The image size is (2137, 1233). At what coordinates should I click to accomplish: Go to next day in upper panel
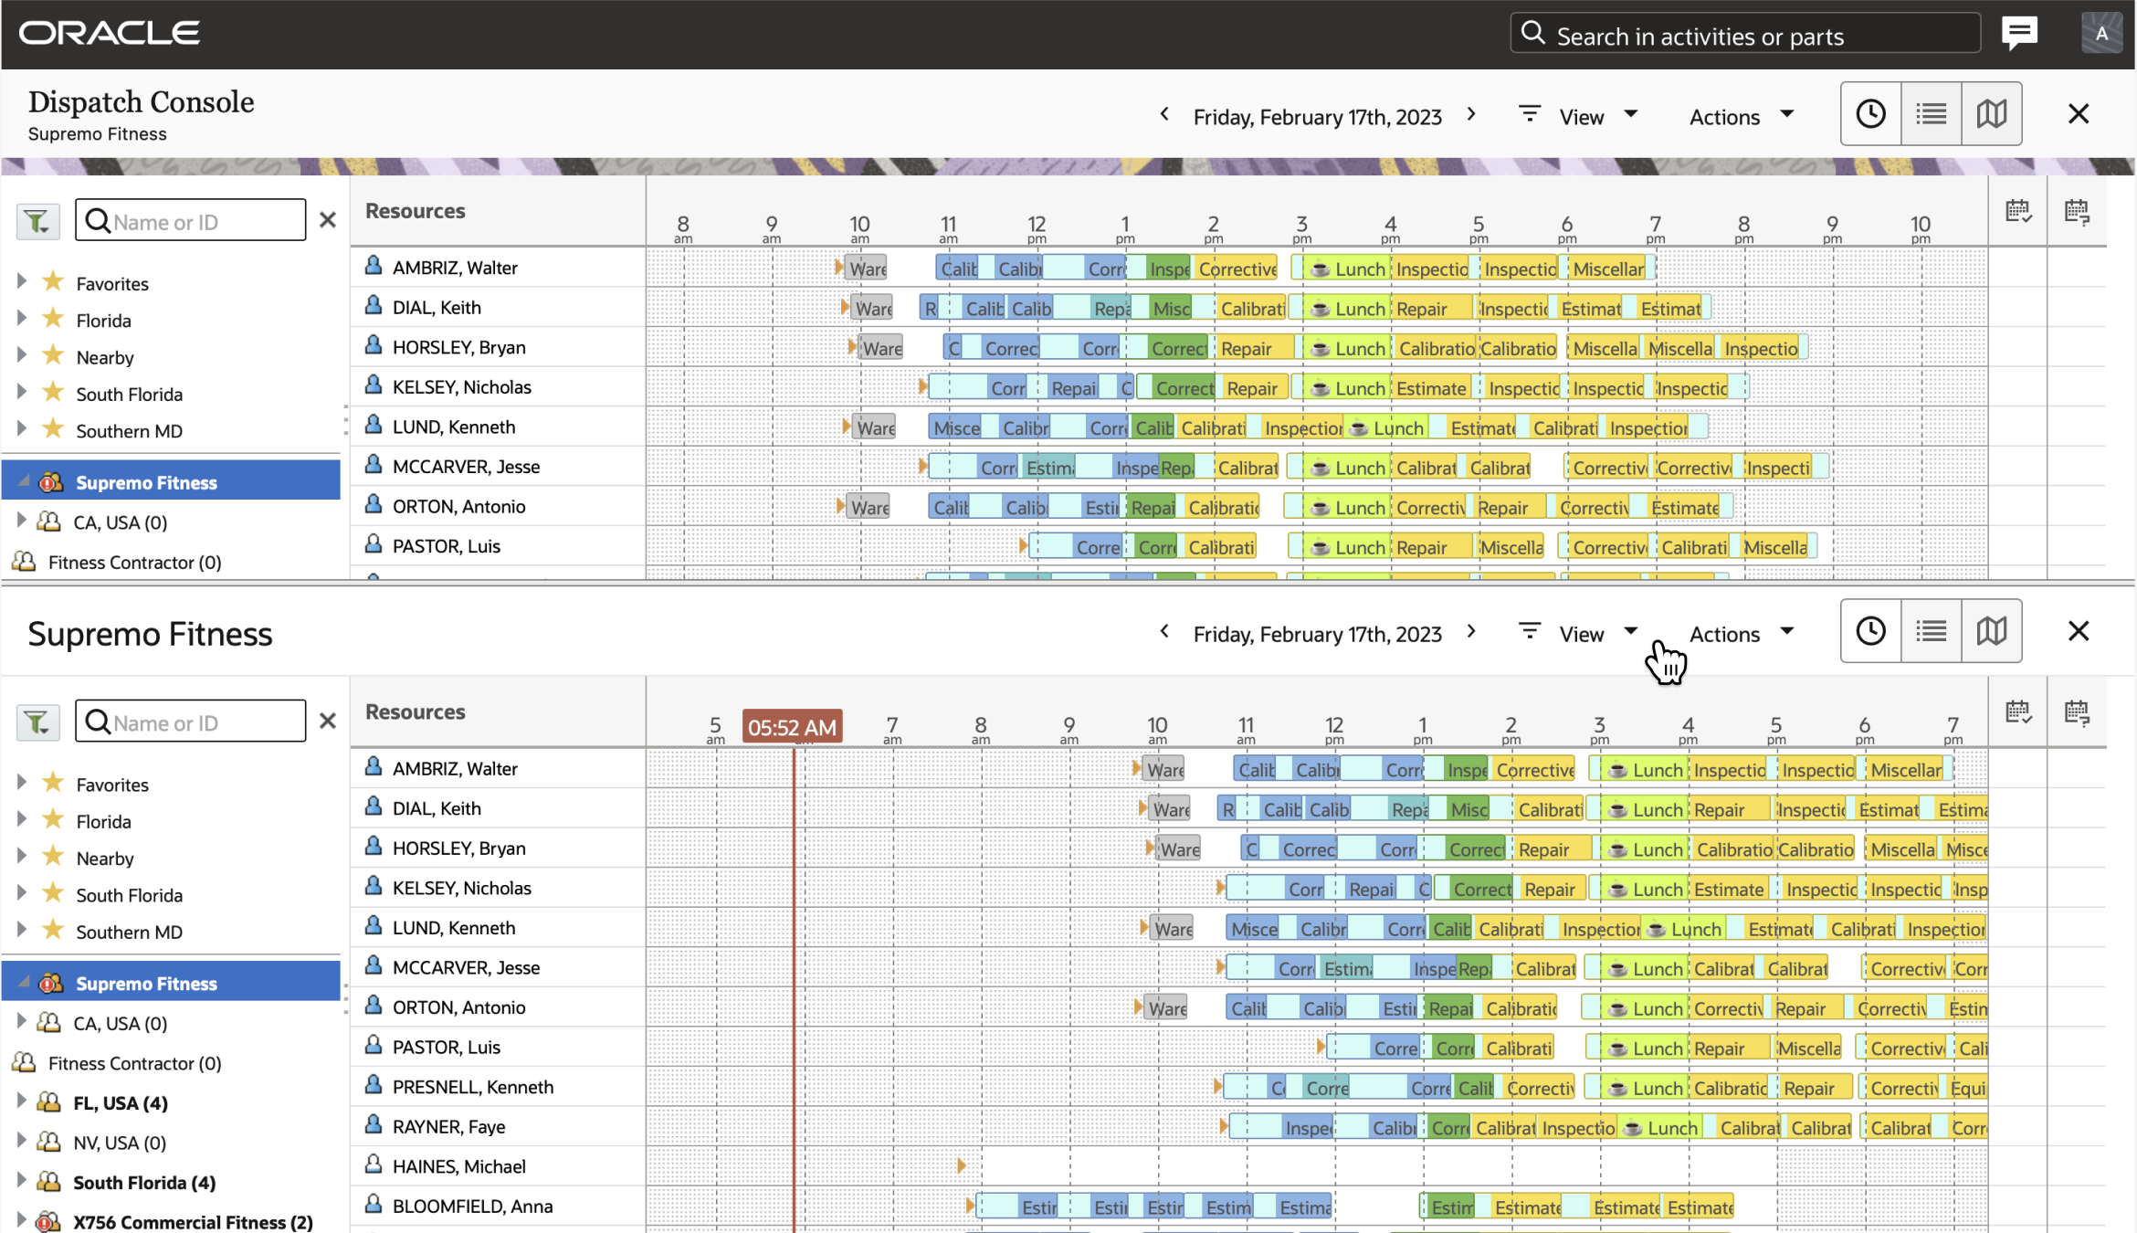(x=1471, y=114)
